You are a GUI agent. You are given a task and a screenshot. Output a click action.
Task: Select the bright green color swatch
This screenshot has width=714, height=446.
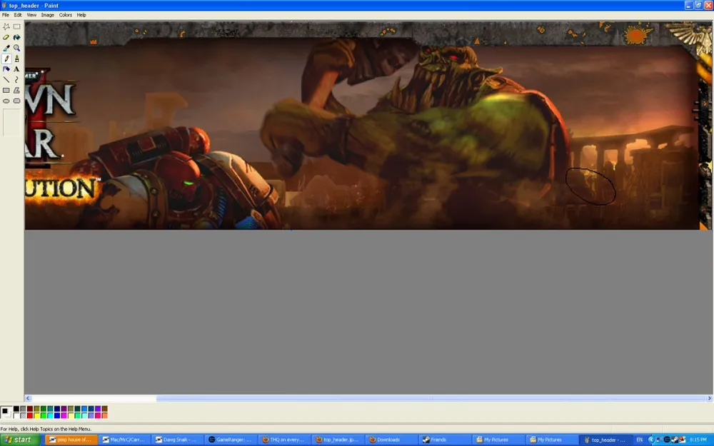[44, 415]
